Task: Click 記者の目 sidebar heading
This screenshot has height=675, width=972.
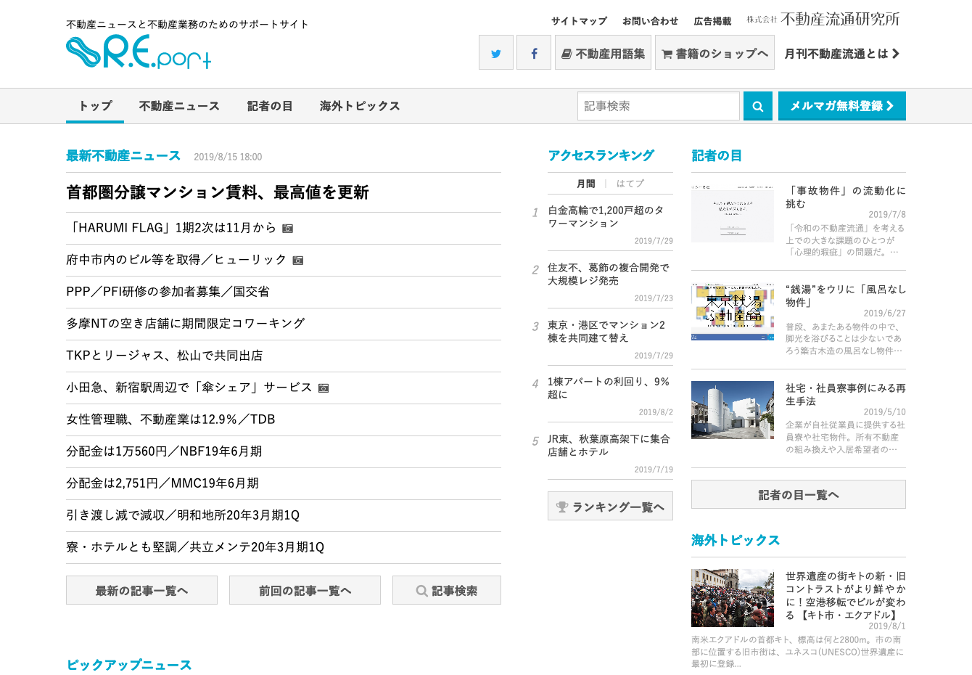Action: tap(717, 156)
